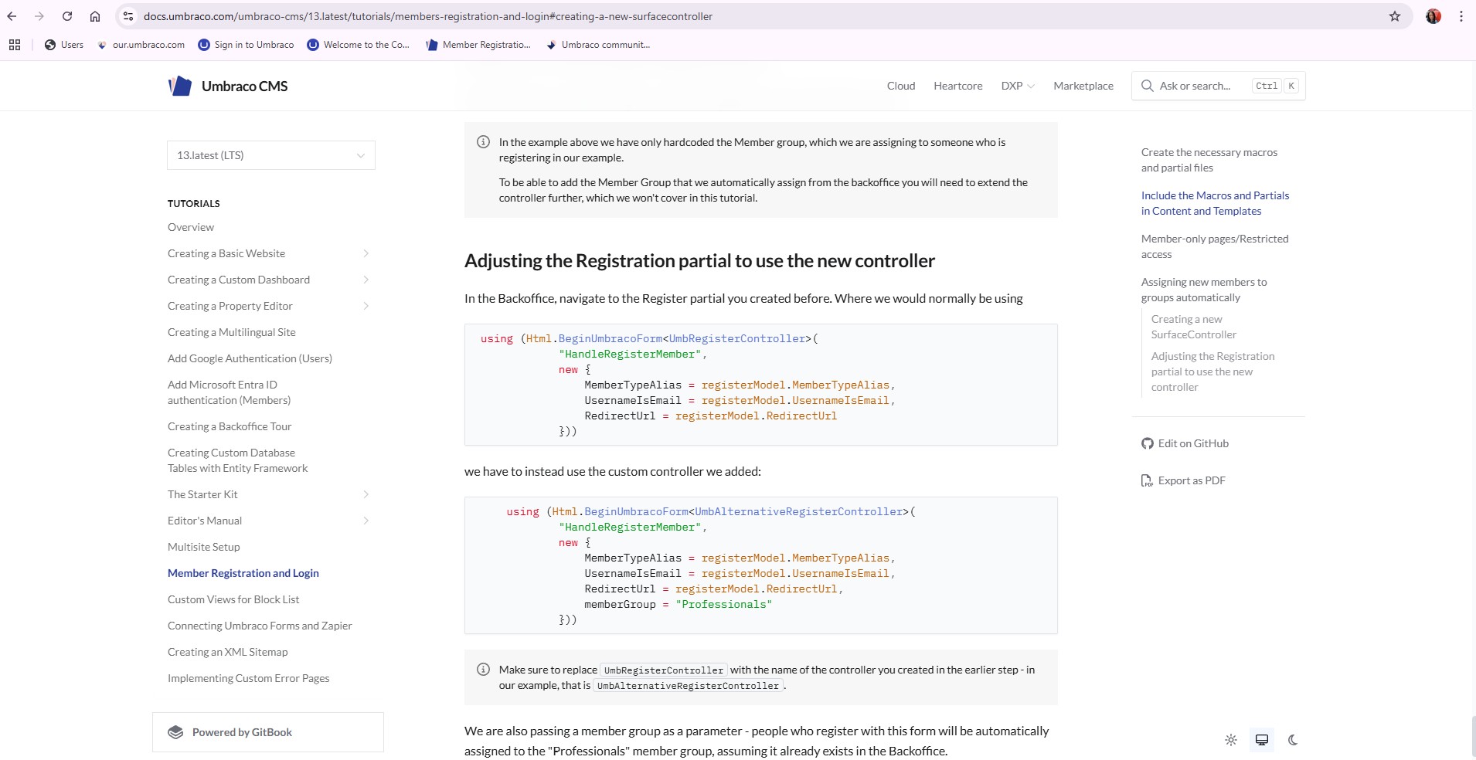Open the Cloud nav item
This screenshot has width=1476, height=760.
click(901, 86)
